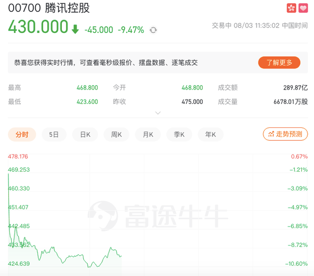Viewport: 314px width, 276px height.
Task: Click the stock title 00700 腾讯控股
Action: click(49, 8)
